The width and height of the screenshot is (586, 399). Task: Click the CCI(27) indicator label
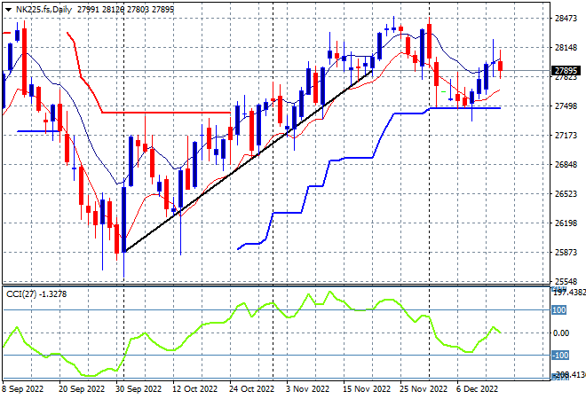[36, 294]
